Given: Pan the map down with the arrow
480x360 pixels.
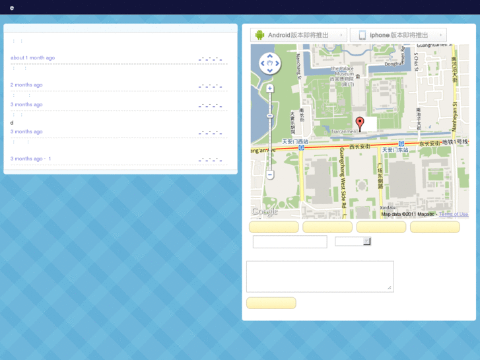Looking at the screenshot, I should (x=269, y=71).
